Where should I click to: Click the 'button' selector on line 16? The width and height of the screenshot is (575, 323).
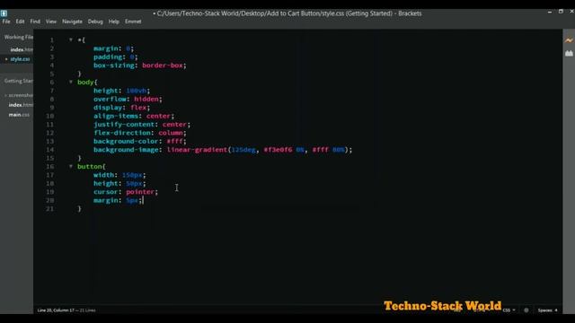(90, 166)
